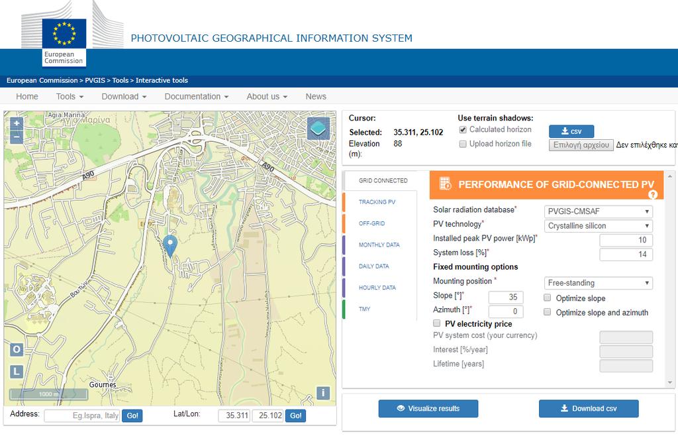The image size is (678, 442).
Task: Download horizon csv file
Action: [x=571, y=131]
